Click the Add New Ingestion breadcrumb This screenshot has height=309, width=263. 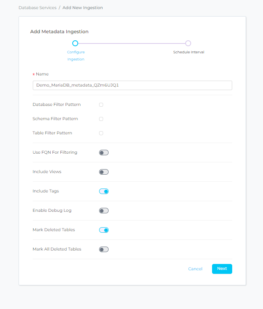83,8
